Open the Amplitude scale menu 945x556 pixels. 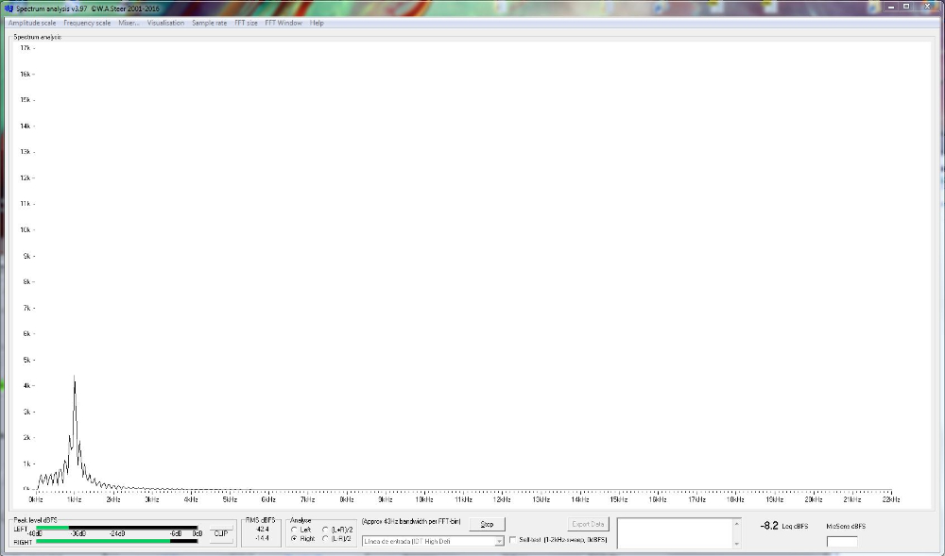[x=32, y=23]
